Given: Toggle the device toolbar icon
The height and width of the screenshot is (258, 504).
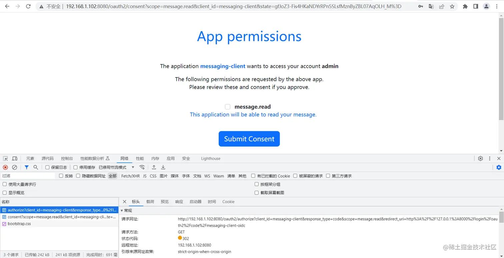Looking at the screenshot, I should tap(14, 159).
